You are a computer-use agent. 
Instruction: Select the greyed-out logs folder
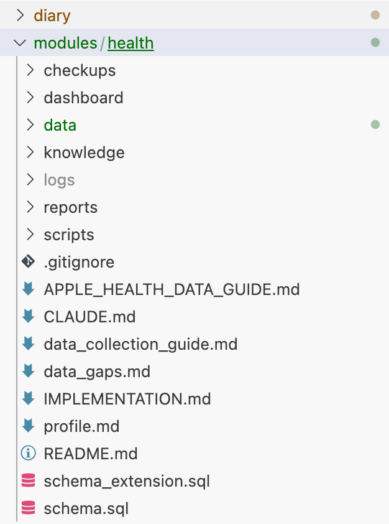(x=59, y=180)
